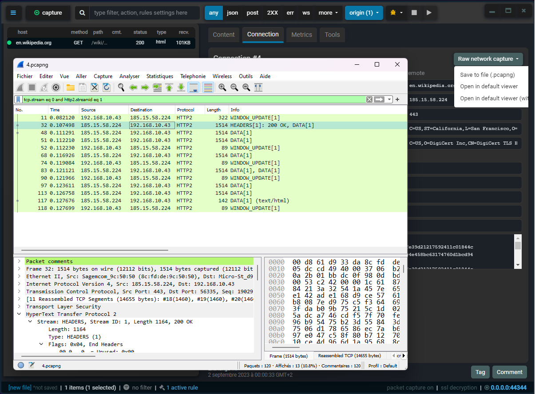Select packet 117 DATA[1] (text/html) row
Viewport: 535px width, 394px height.
tap(210, 201)
